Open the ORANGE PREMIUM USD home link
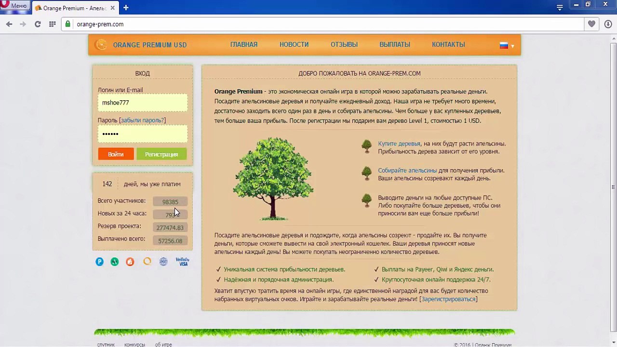 coord(150,45)
